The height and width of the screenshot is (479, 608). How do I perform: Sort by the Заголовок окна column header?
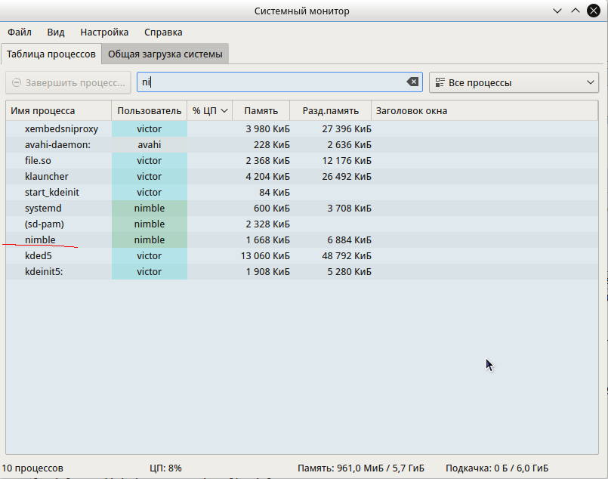[485, 110]
